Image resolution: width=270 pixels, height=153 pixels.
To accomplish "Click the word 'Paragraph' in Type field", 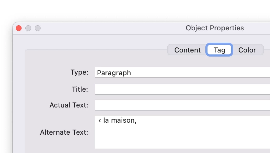I will 114,73.
